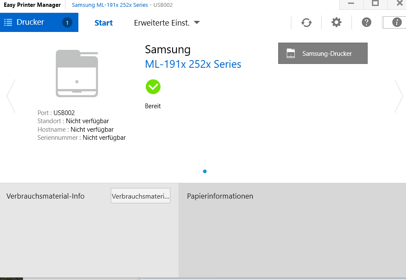Click the large gray printer image

tap(77, 74)
